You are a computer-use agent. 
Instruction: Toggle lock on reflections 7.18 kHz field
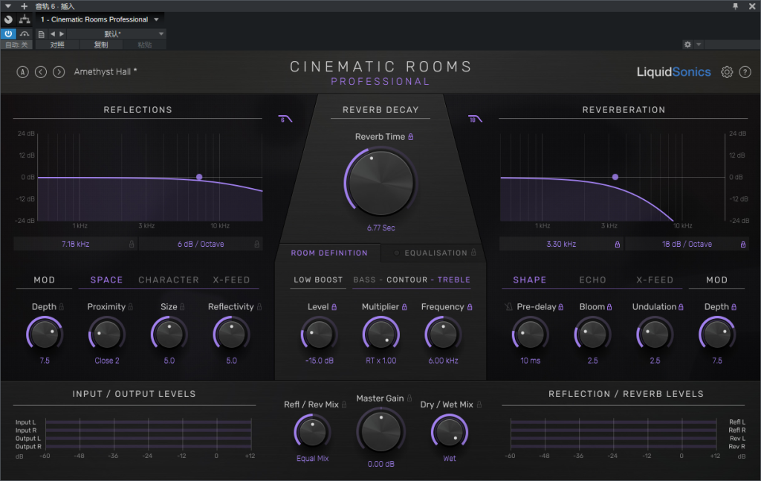point(132,244)
